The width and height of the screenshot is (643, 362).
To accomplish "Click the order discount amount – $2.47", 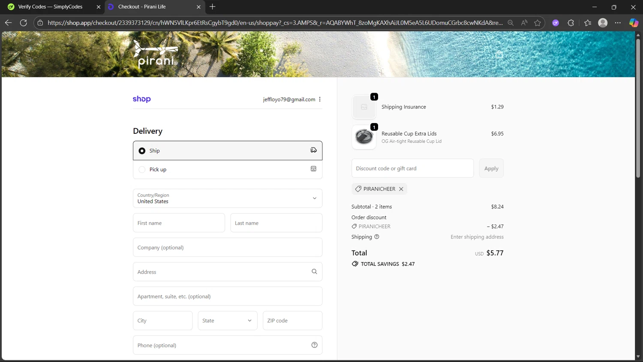I will (x=495, y=226).
